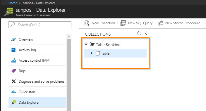Click the sidebar scroll up arrow
This screenshot has height=111, width=206.
pyautogui.click(x=69, y=37)
